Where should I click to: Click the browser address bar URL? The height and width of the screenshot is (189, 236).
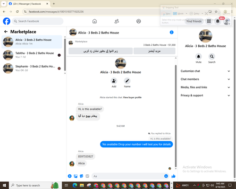(x=56, y=12)
